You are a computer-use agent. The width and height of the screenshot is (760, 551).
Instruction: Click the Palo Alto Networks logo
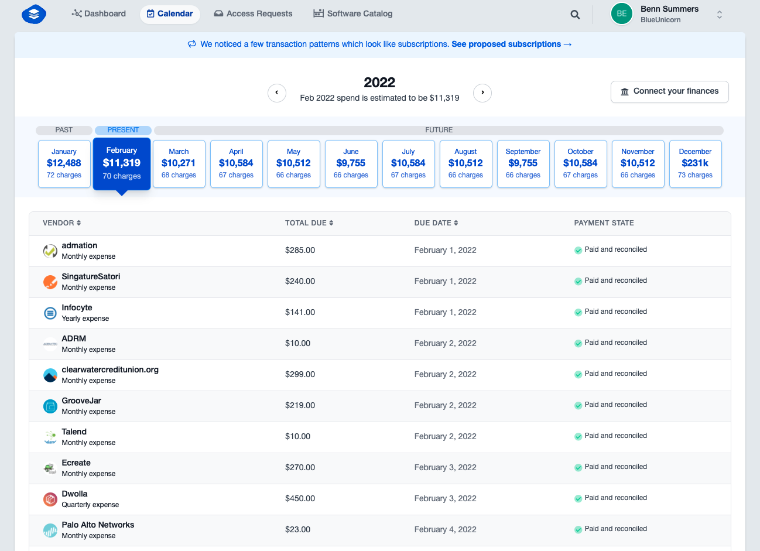[50, 531]
